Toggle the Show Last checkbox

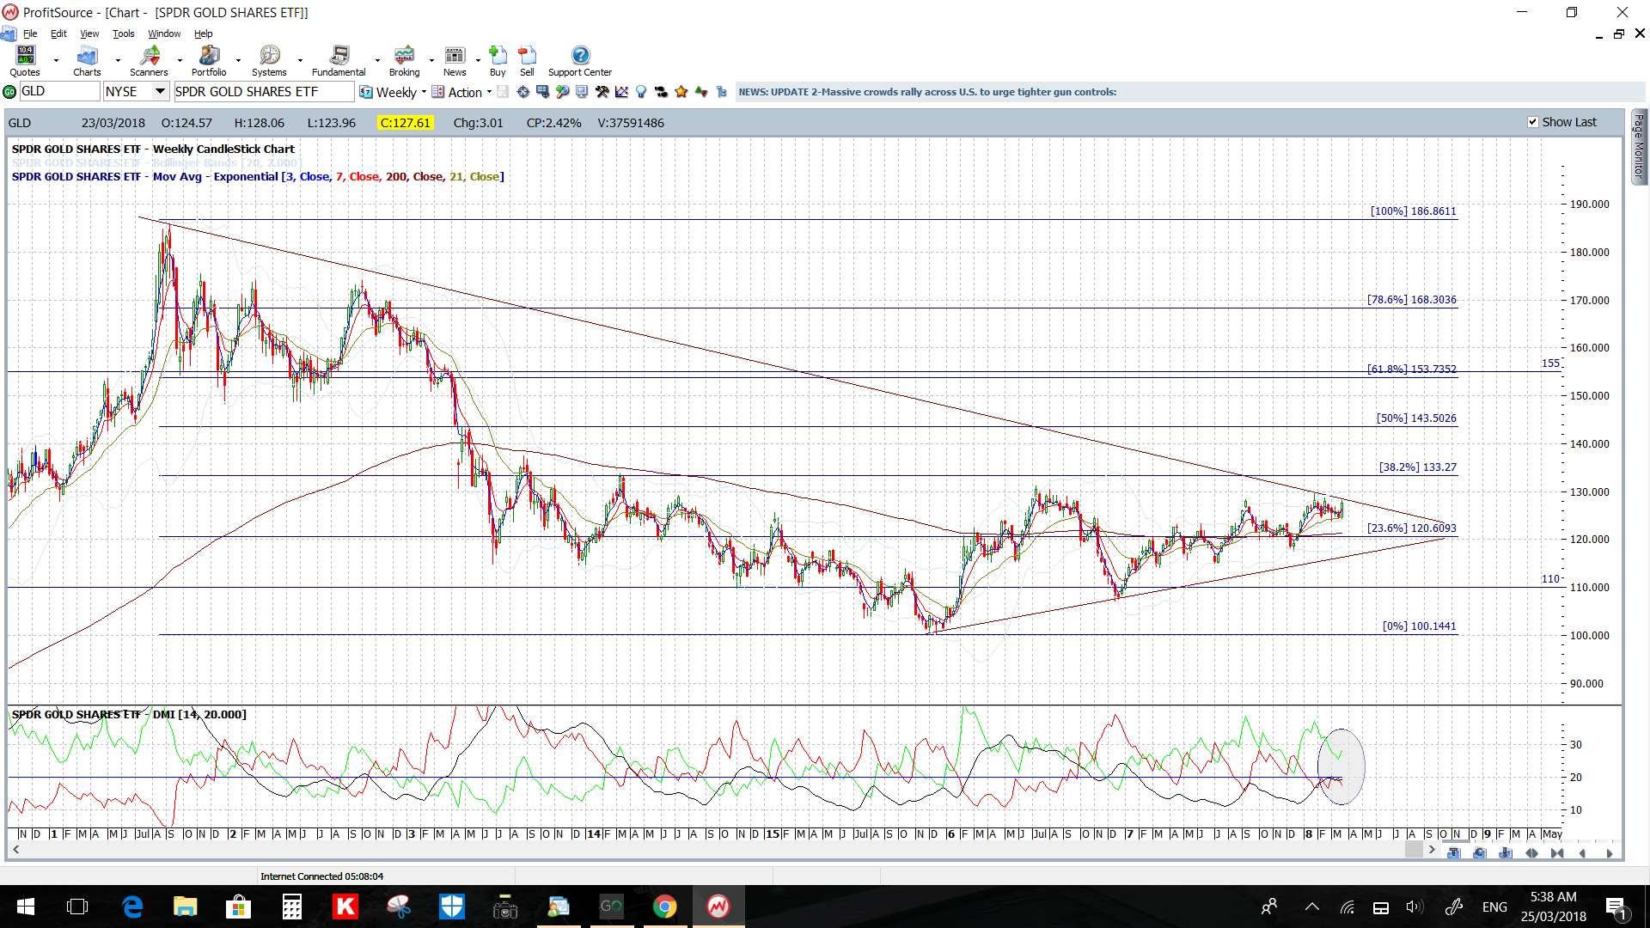1532,122
